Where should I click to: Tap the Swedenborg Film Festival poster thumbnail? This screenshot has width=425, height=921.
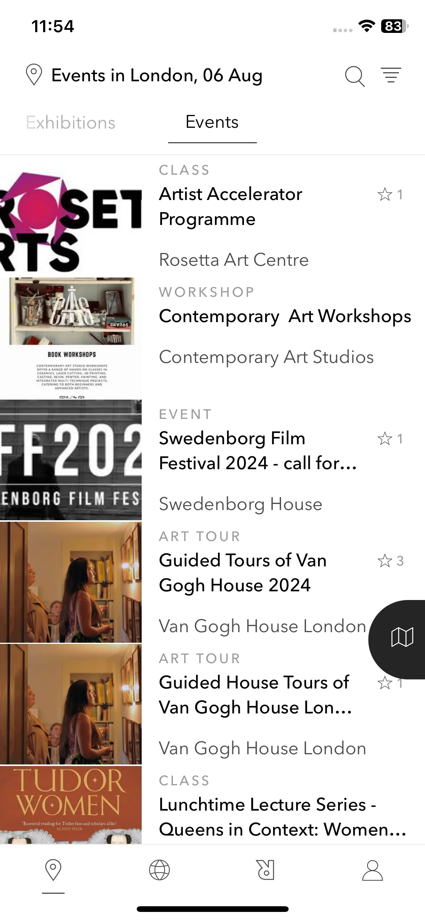pos(71,460)
